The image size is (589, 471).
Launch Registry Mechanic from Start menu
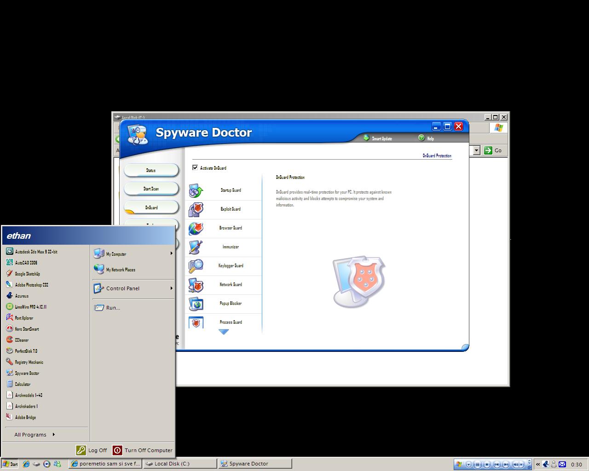click(x=46, y=362)
